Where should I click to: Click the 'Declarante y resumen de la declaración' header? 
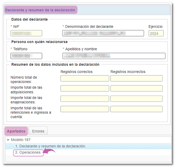40,10
